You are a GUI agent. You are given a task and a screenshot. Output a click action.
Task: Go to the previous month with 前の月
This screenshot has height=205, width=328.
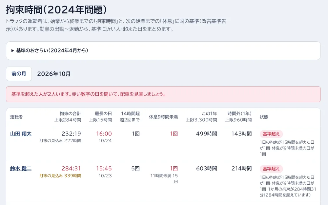tap(19, 74)
